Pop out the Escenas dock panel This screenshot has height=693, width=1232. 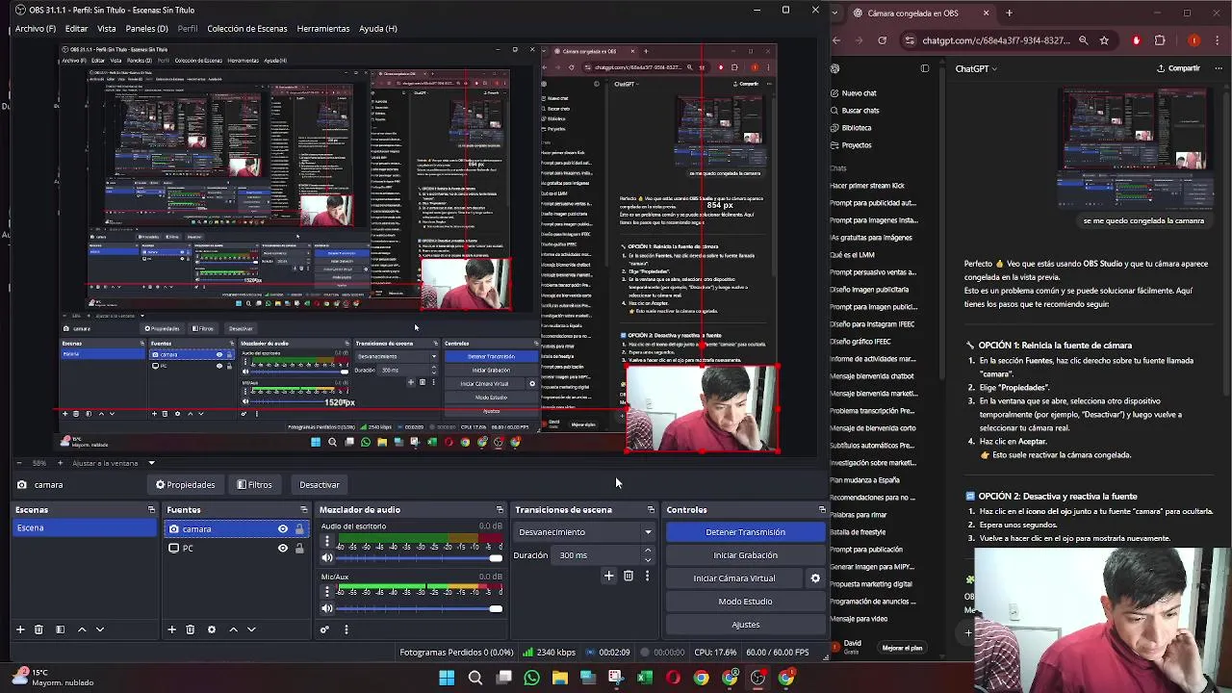151,509
